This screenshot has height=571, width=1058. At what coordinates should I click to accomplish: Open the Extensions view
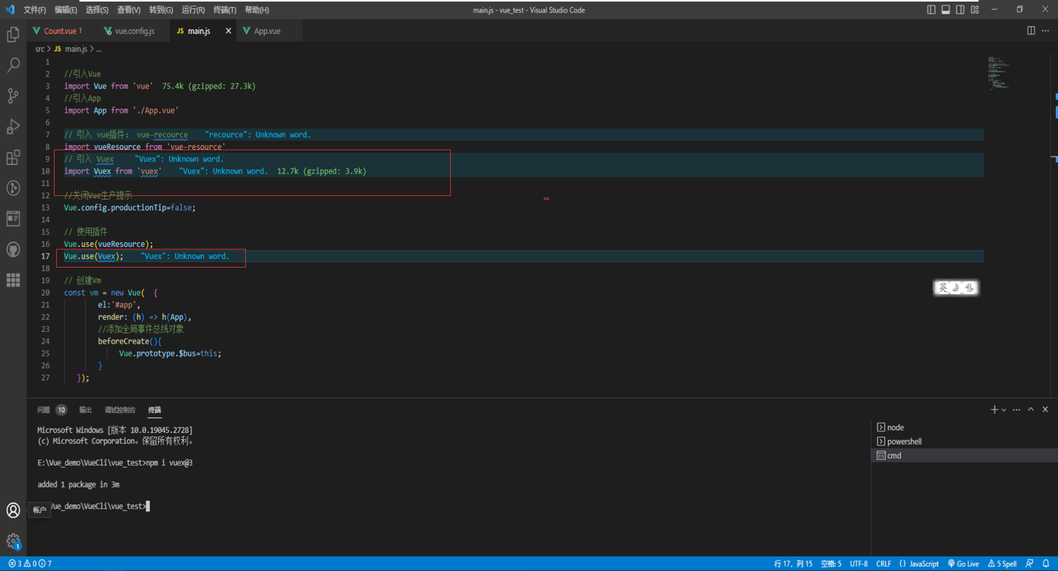point(13,158)
